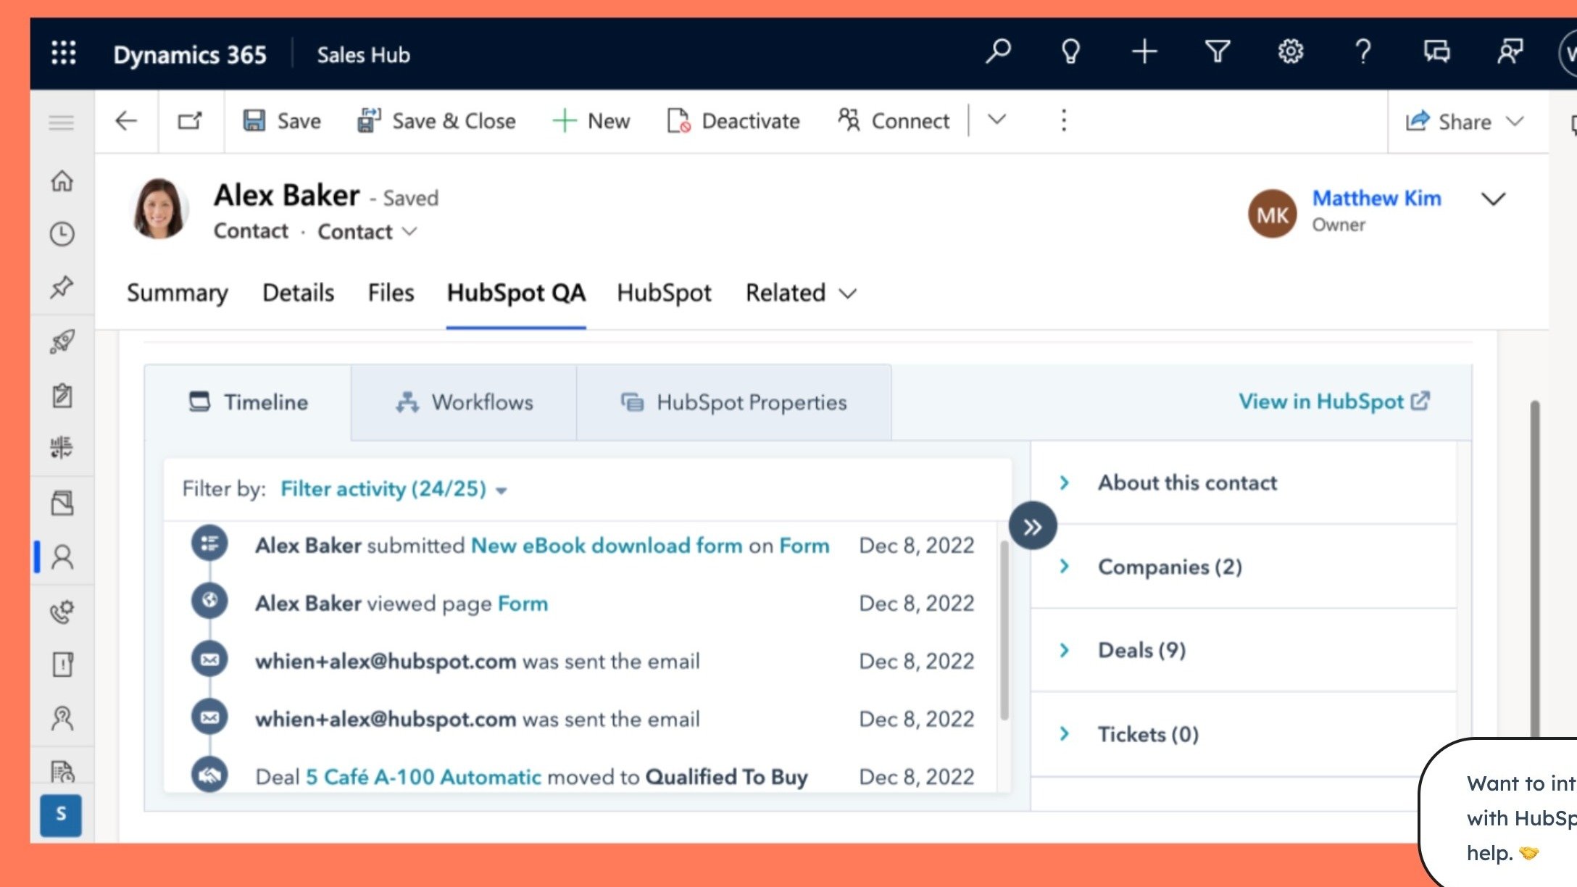This screenshot has height=887, width=1577.
Task: Click the advanced filter funnel icon
Action: [x=1218, y=52]
